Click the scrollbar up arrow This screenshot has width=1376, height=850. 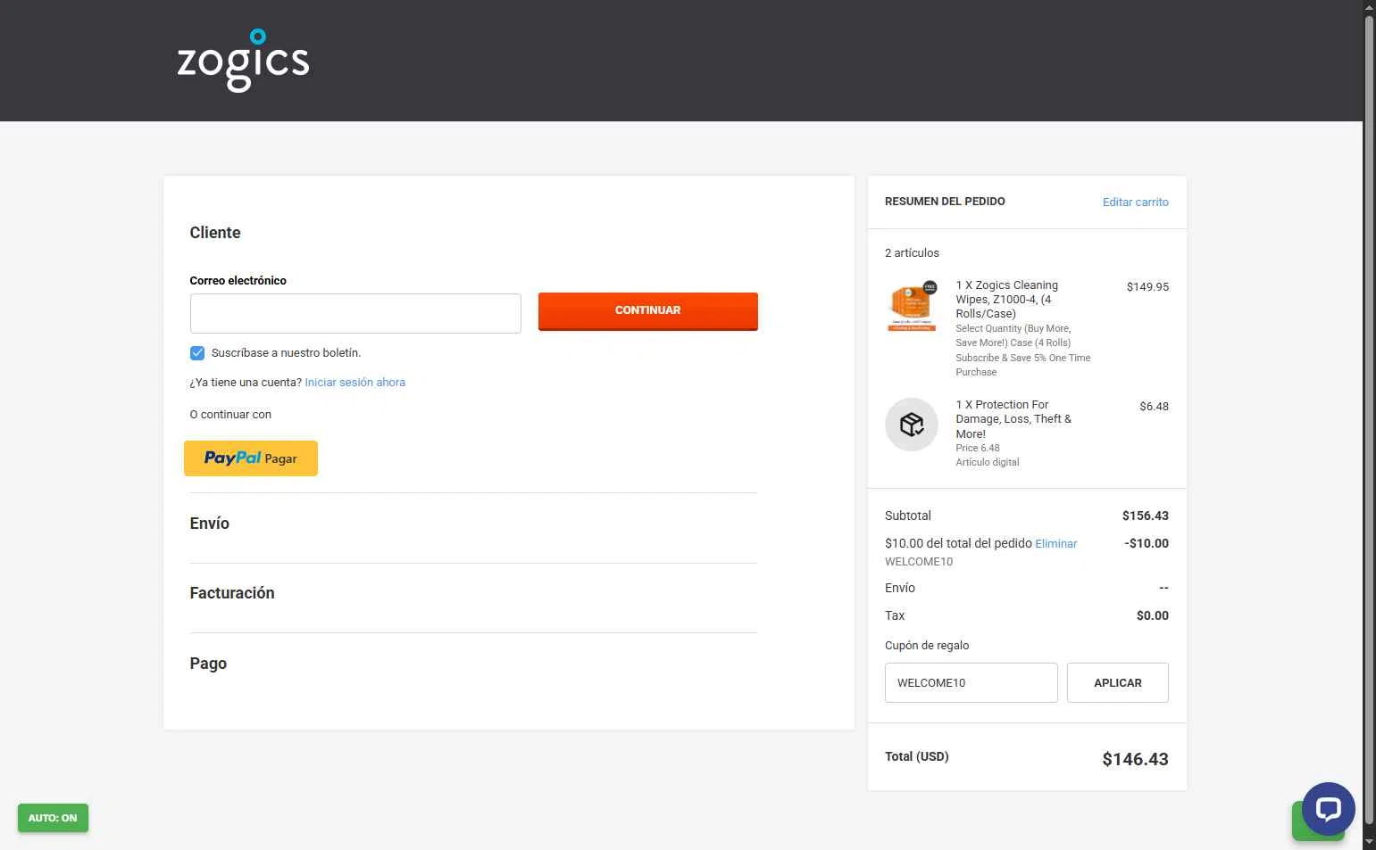(x=1369, y=7)
